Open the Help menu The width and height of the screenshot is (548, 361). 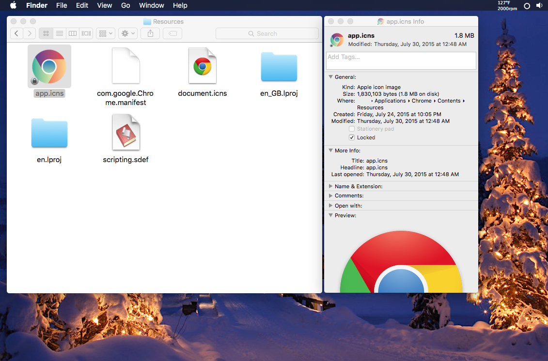pyautogui.click(x=180, y=5)
